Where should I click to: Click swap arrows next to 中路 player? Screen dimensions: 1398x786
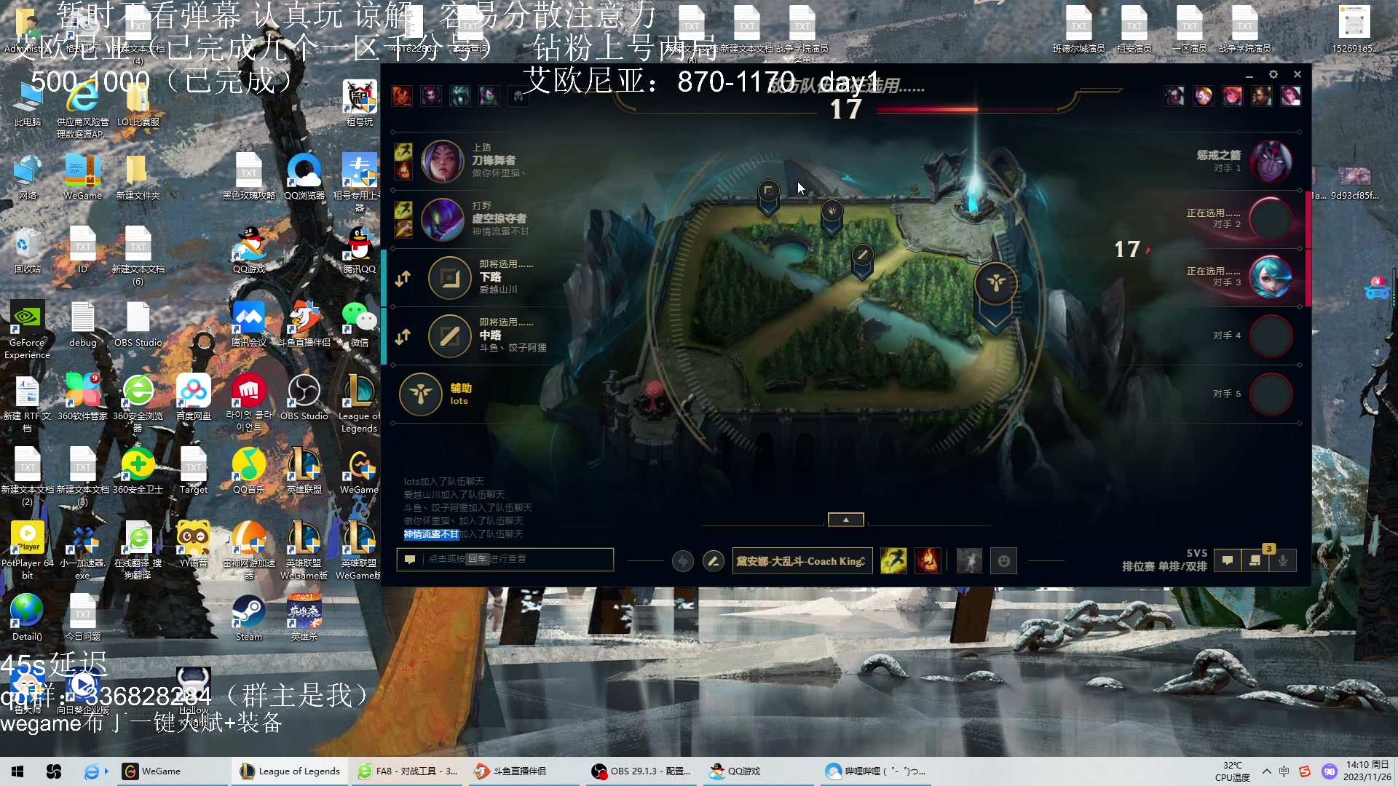point(403,336)
